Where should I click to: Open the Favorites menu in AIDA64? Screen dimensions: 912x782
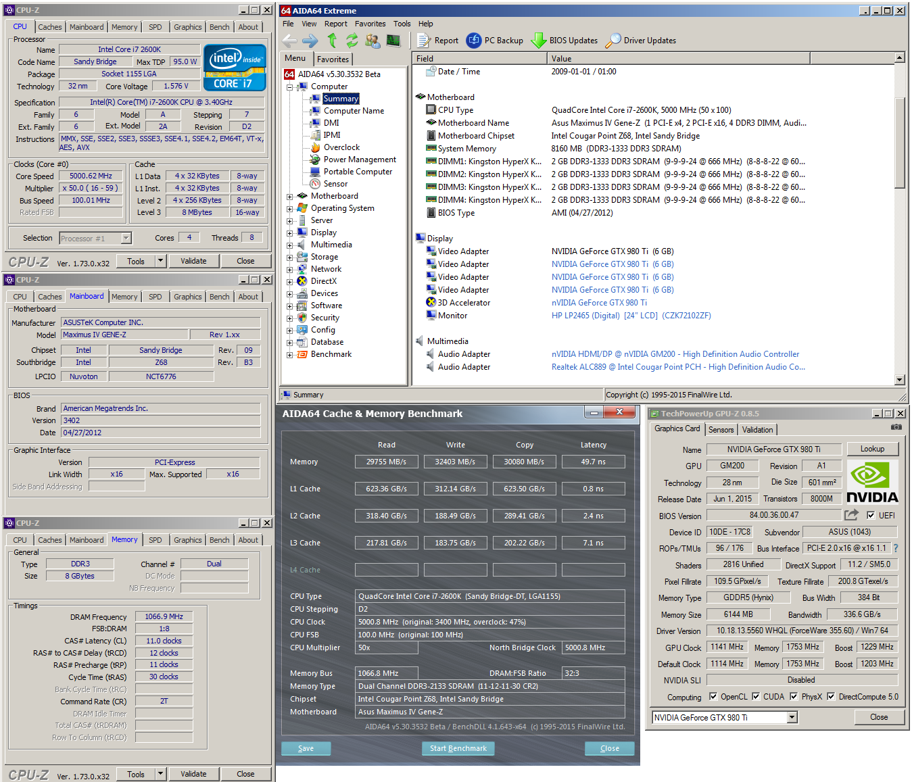click(370, 24)
